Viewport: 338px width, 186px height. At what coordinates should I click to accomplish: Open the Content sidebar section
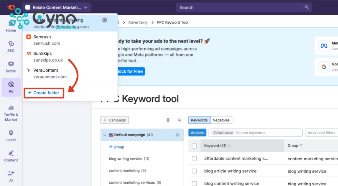(x=11, y=156)
